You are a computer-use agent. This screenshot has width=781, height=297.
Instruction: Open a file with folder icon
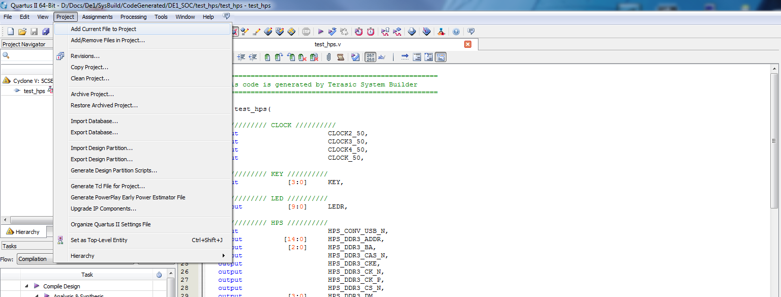click(22, 32)
